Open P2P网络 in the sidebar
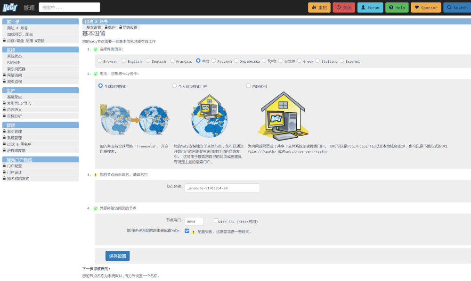The image size is (471, 281). point(14,62)
